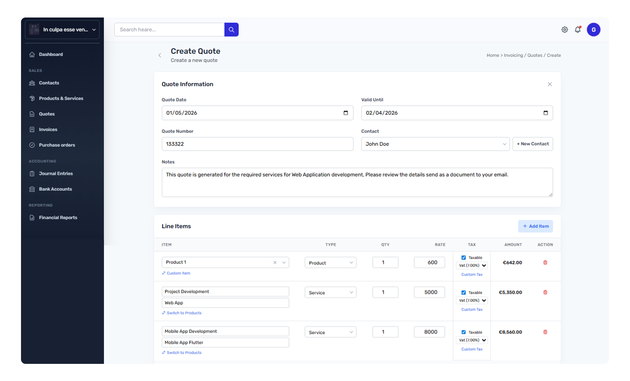Click the Add Item button
The height and width of the screenshot is (381, 630).
(x=535, y=226)
